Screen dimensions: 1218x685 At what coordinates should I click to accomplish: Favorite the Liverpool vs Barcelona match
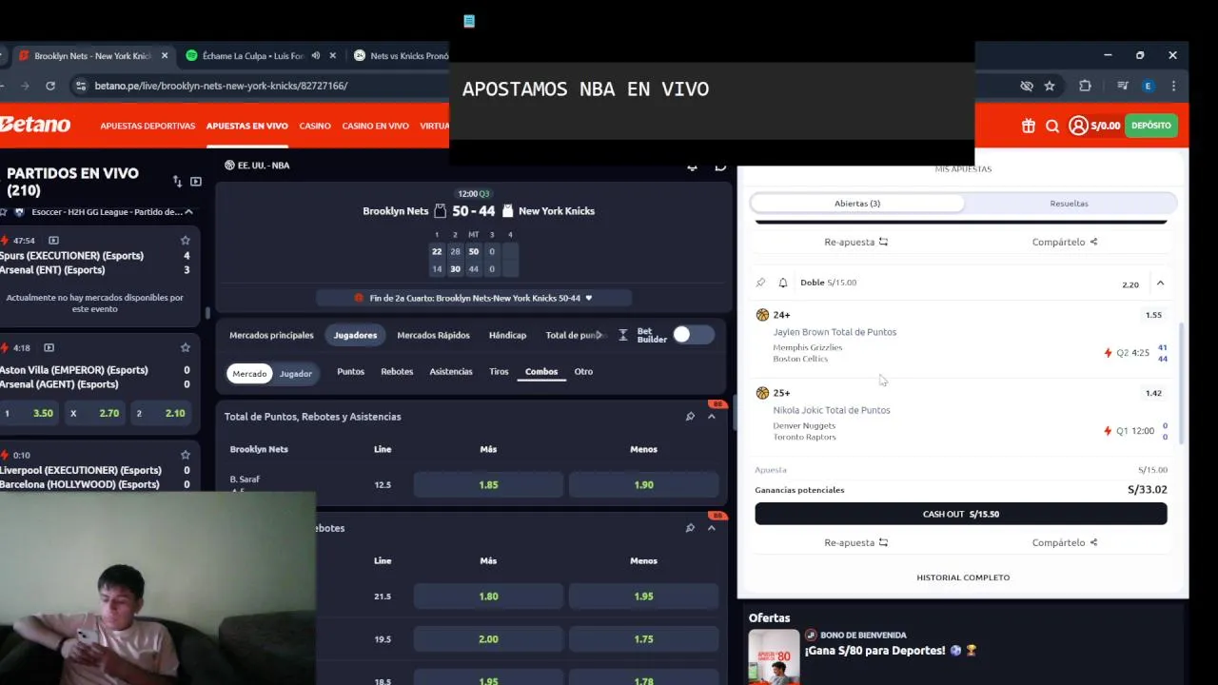tap(186, 455)
